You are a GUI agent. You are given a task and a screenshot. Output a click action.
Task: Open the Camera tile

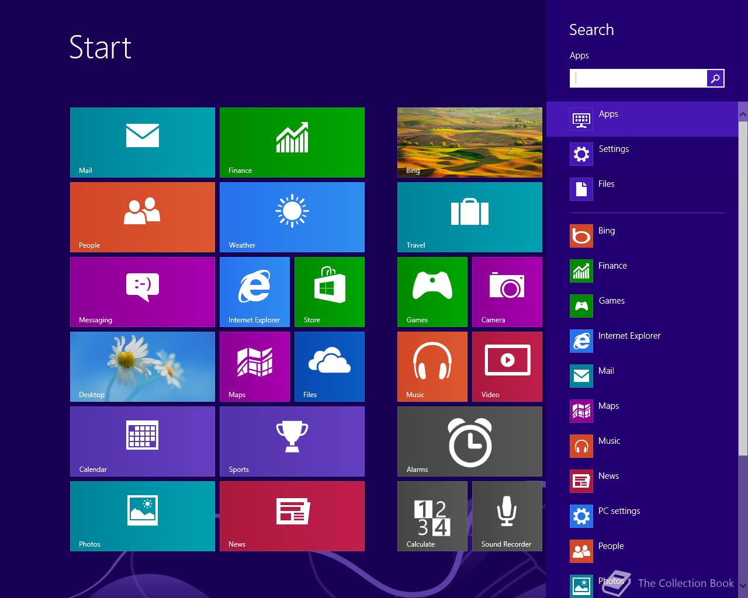point(507,292)
